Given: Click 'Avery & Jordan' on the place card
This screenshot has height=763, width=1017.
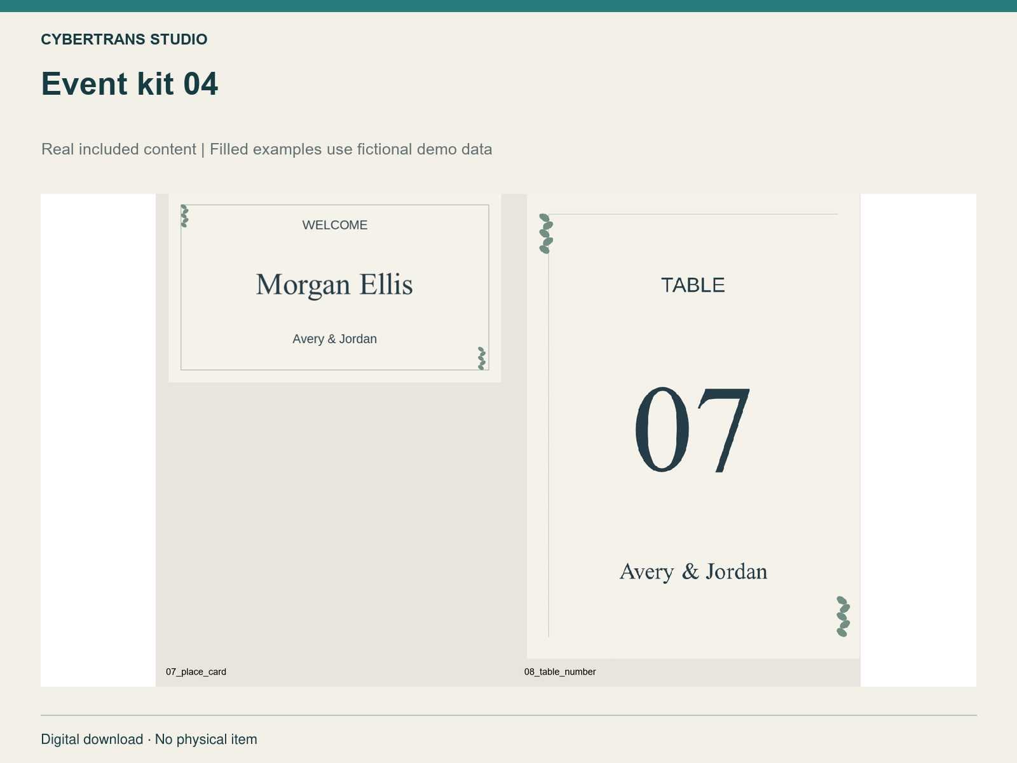Looking at the screenshot, I should pos(335,339).
